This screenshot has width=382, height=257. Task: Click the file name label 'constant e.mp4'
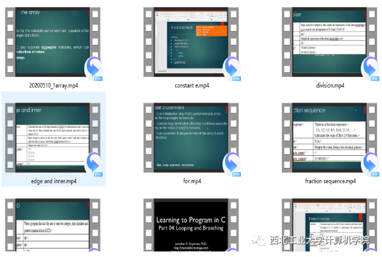(x=191, y=85)
